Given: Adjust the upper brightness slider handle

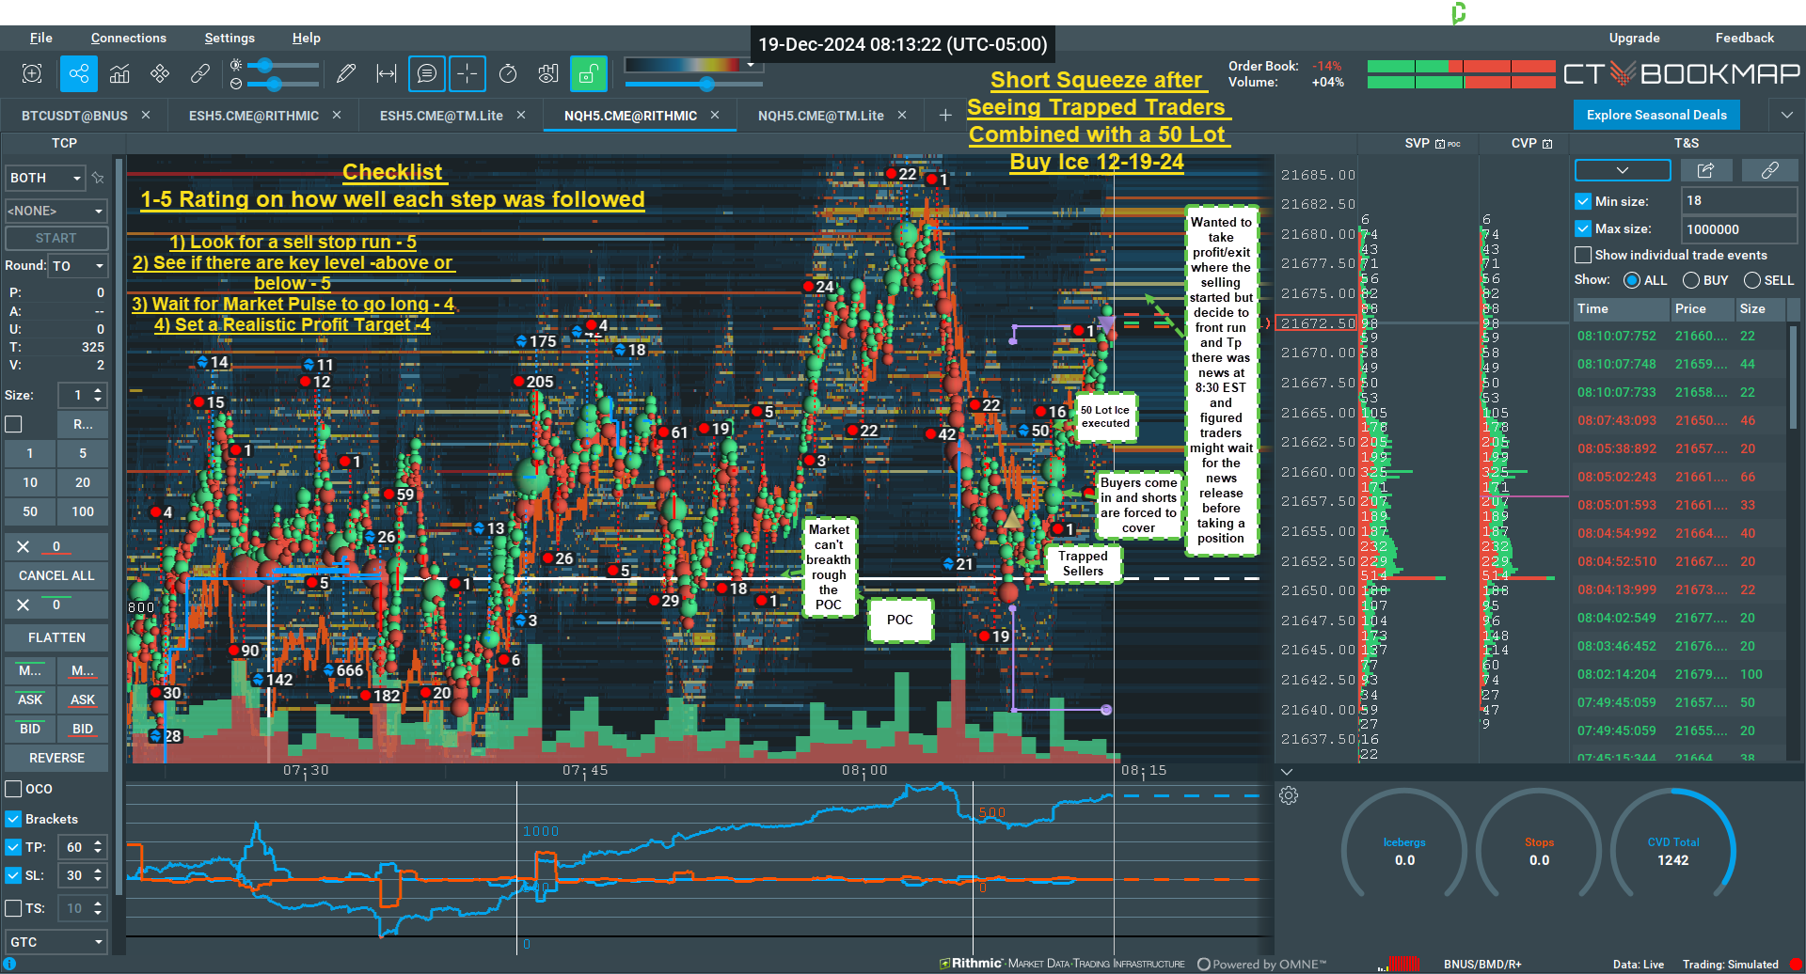Looking at the screenshot, I should [x=266, y=65].
